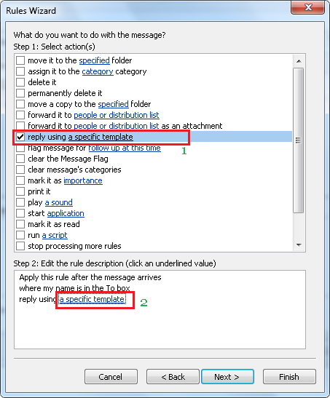Click 'specified' link in 'move a copy' row
The image size is (330, 398).
click(114, 104)
